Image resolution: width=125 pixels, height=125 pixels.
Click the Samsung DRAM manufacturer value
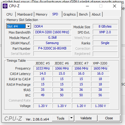pyautogui.click(x=52, y=43)
